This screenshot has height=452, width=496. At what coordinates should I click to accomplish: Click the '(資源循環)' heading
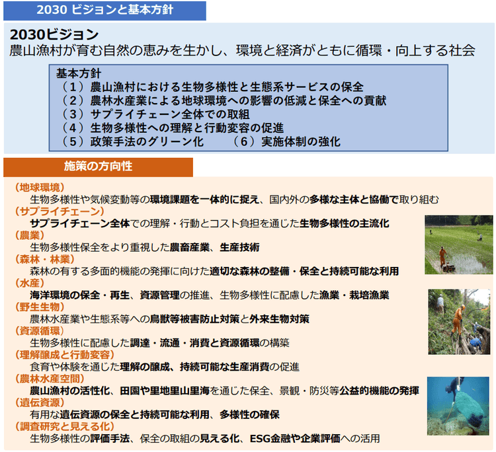click(x=40, y=331)
